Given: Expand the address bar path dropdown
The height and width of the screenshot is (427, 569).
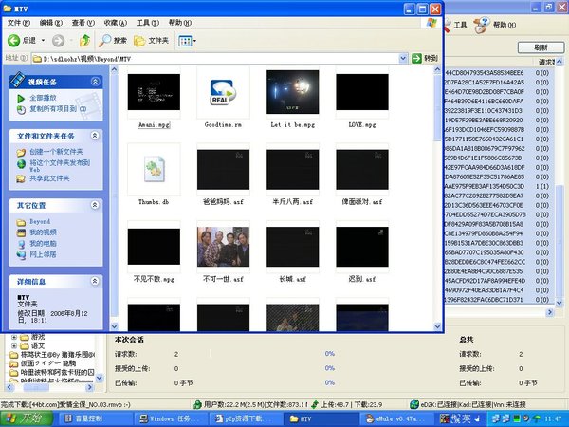Looking at the screenshot, I should click(x=403, y=58).
